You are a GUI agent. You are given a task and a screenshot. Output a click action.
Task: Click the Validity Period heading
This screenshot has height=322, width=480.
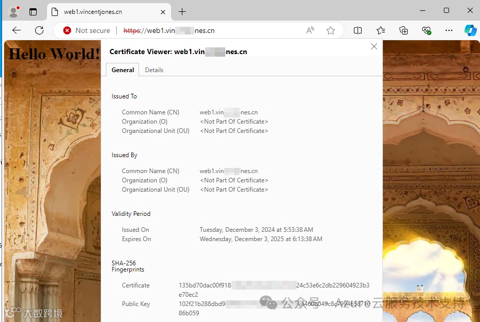(131, 214)
